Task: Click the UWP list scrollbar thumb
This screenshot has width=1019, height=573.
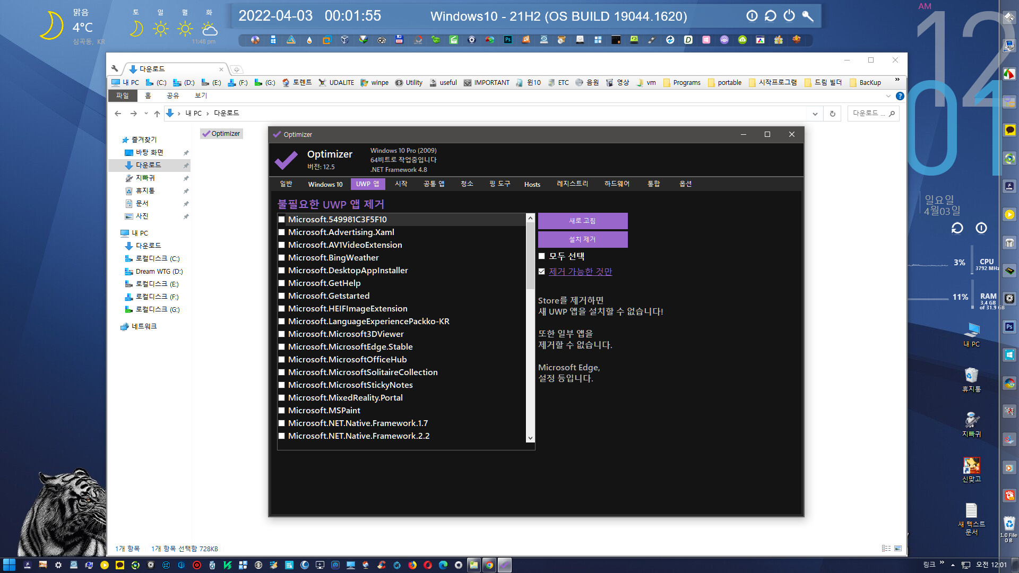Action: point(530,256)
